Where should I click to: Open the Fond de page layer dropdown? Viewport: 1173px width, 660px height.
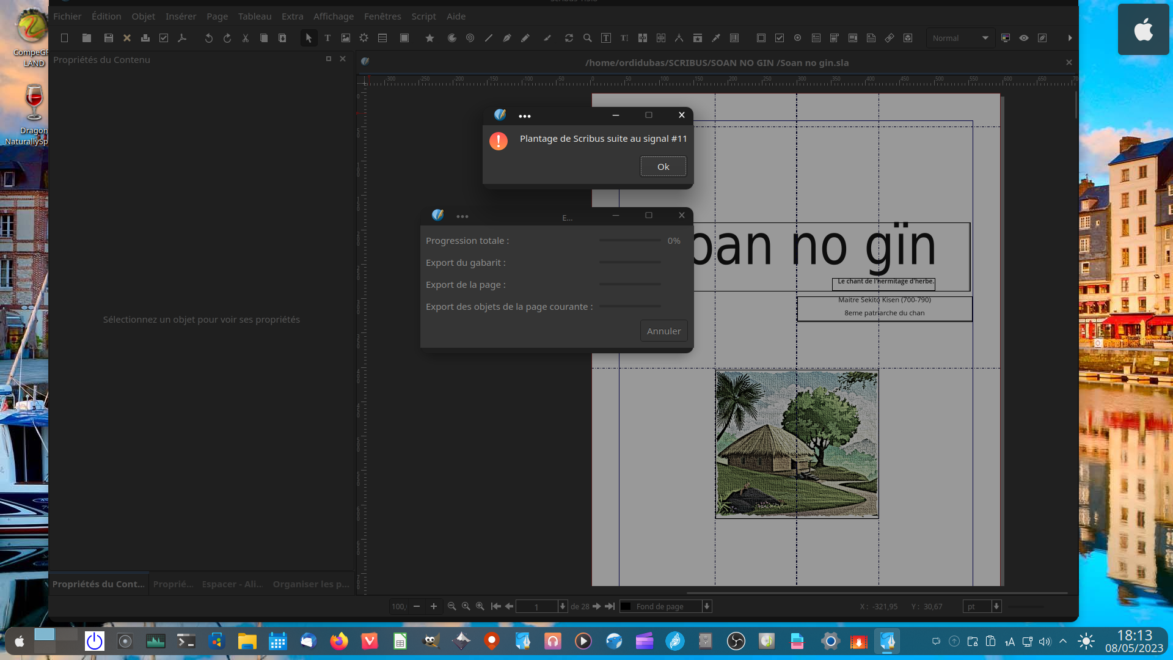pos(666,606)
